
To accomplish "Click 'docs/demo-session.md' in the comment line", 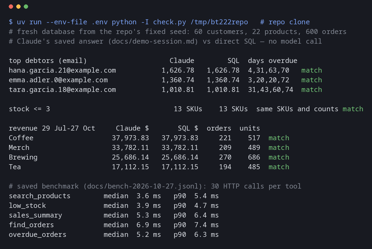I will pyautogui.click(x=153, y=41).
